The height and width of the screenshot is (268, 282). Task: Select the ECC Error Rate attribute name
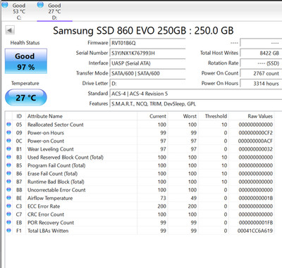pyautogui.click(x=44, y=206)
